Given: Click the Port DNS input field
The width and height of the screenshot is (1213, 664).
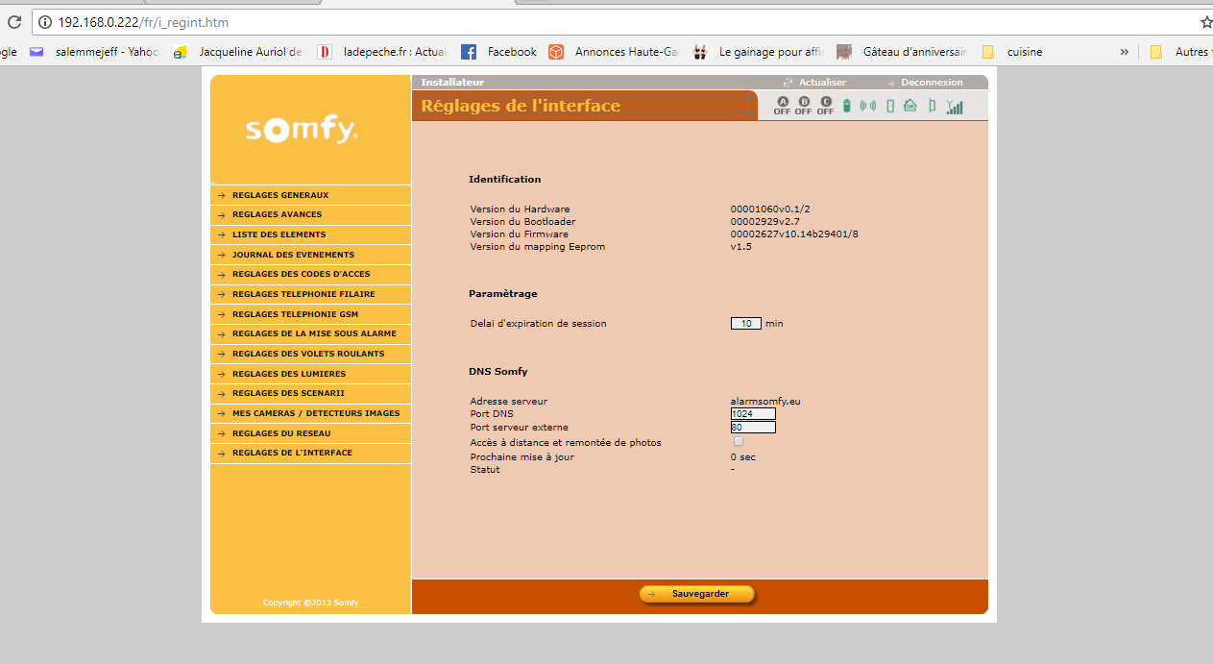Looking at the screenshot, I should (x=753, y=414).
